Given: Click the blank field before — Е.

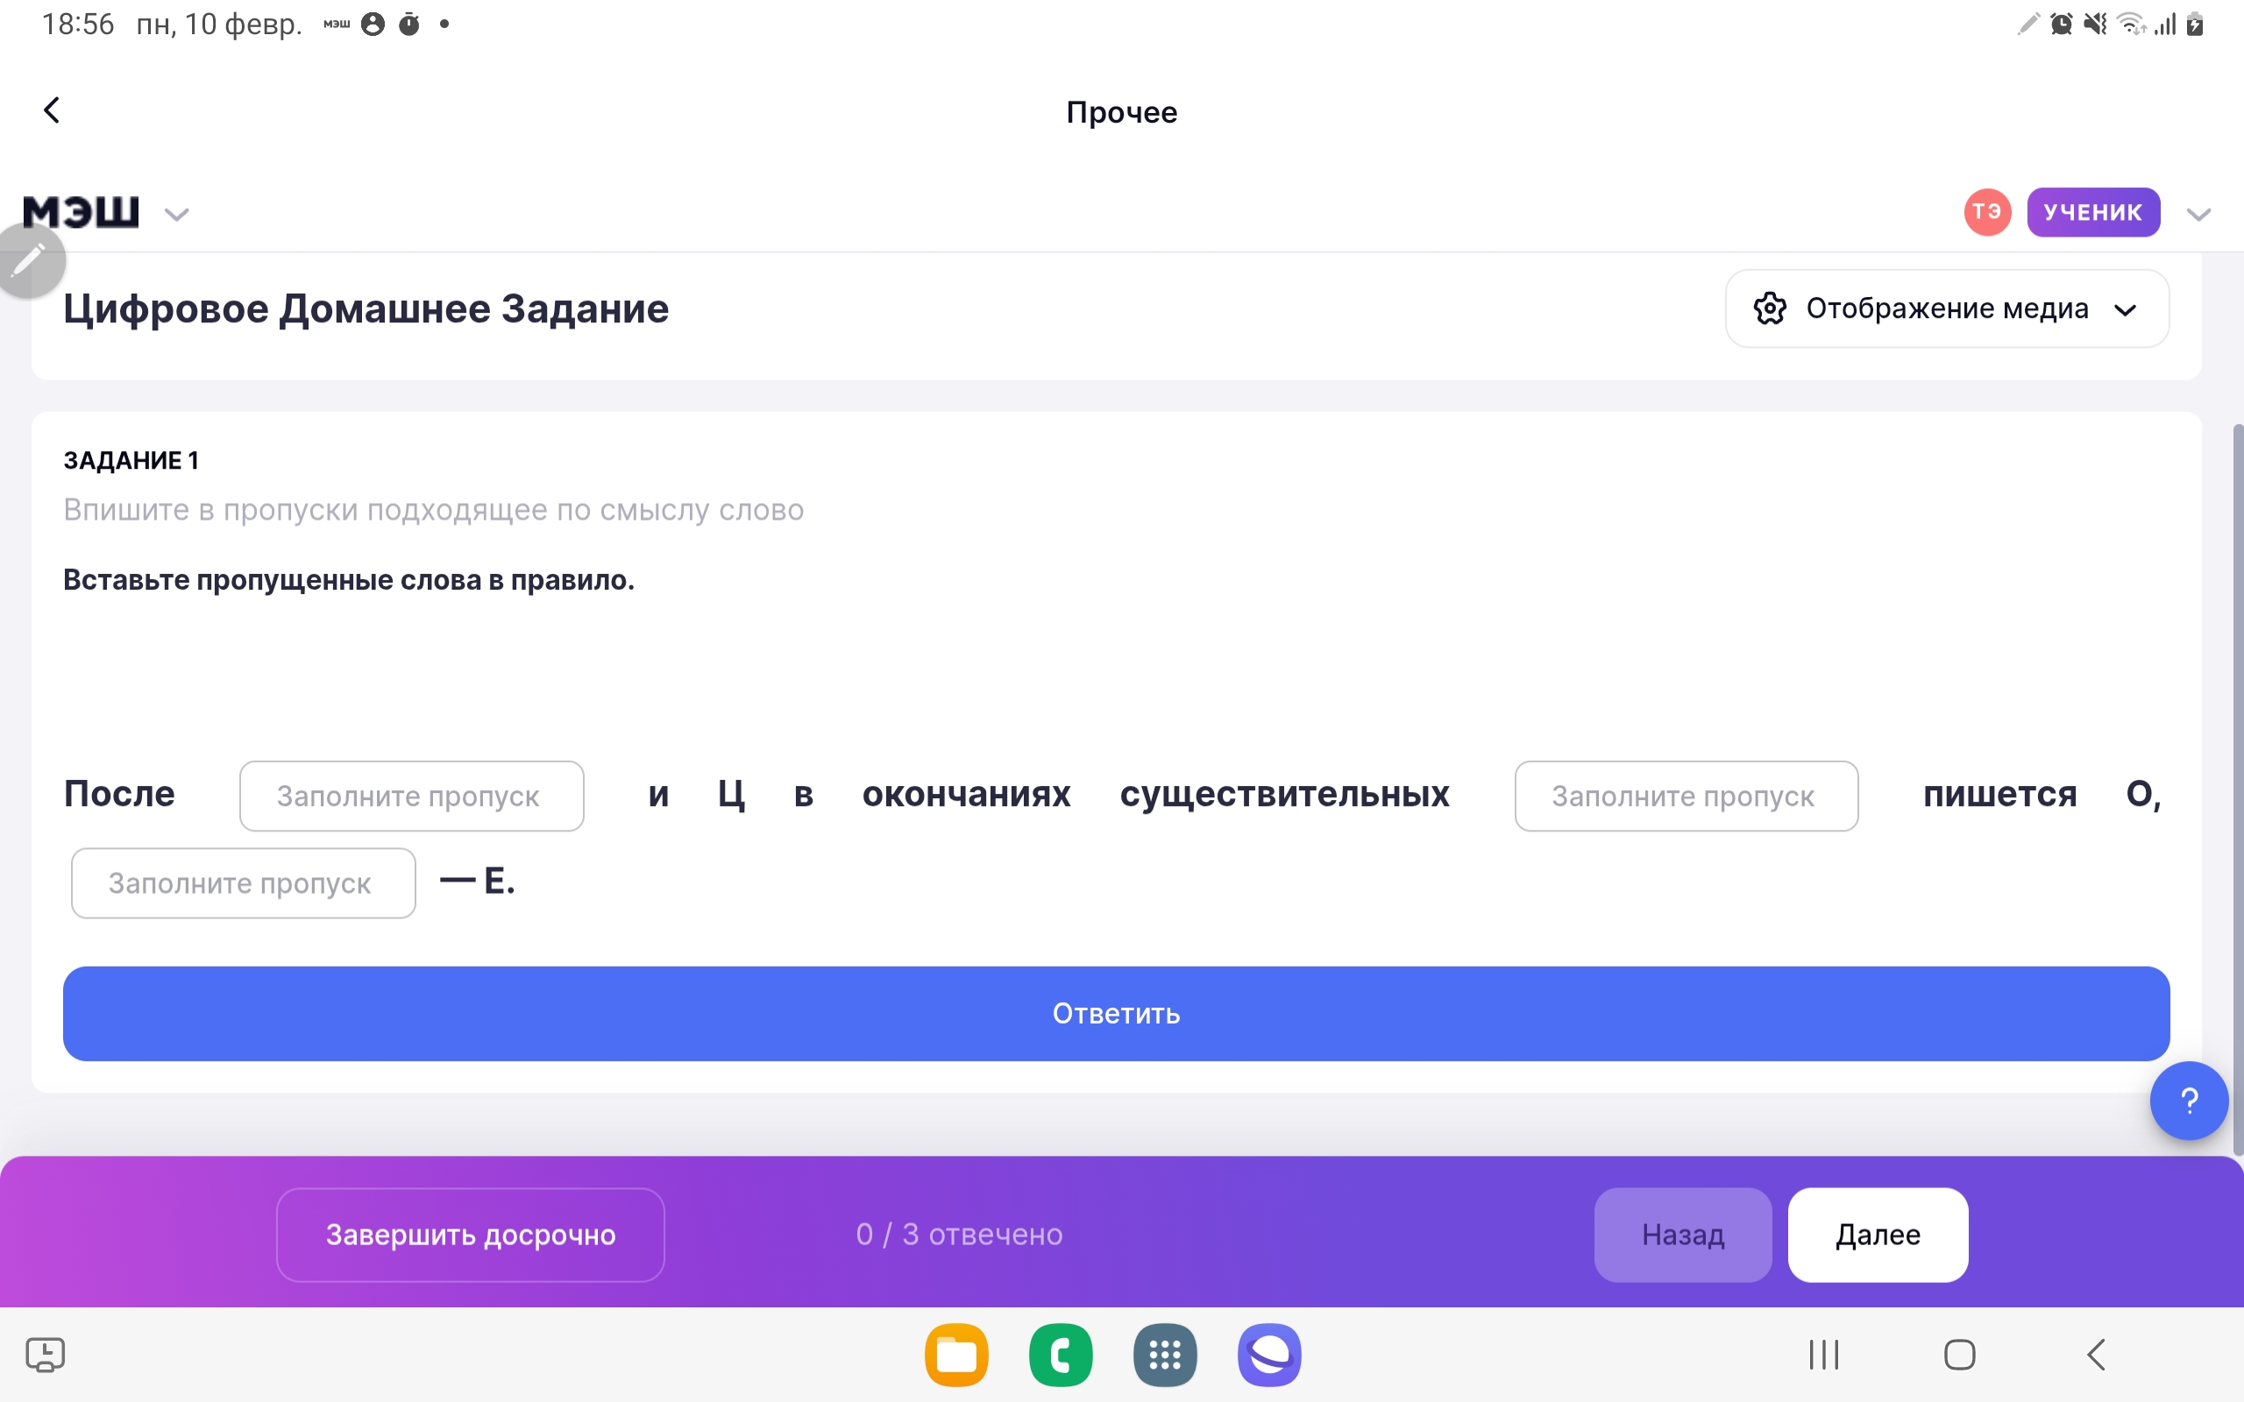Looking at the screenshot, I should pyautogui.click(x=243, y=883).
